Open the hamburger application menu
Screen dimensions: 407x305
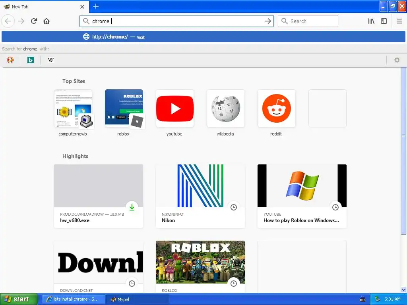point(399,21)
